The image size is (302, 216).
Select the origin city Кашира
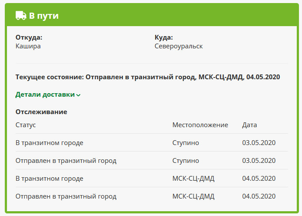(x=28, y=46)
